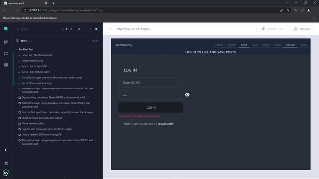Click the site information icon in address bar
This screenshot has height=179, width=319.
click(x=25, y=10)
